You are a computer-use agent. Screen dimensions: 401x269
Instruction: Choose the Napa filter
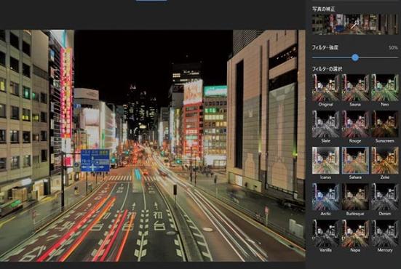[355, 233]
